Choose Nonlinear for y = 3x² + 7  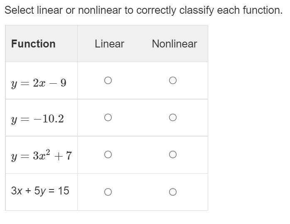[x=173, y=155]
